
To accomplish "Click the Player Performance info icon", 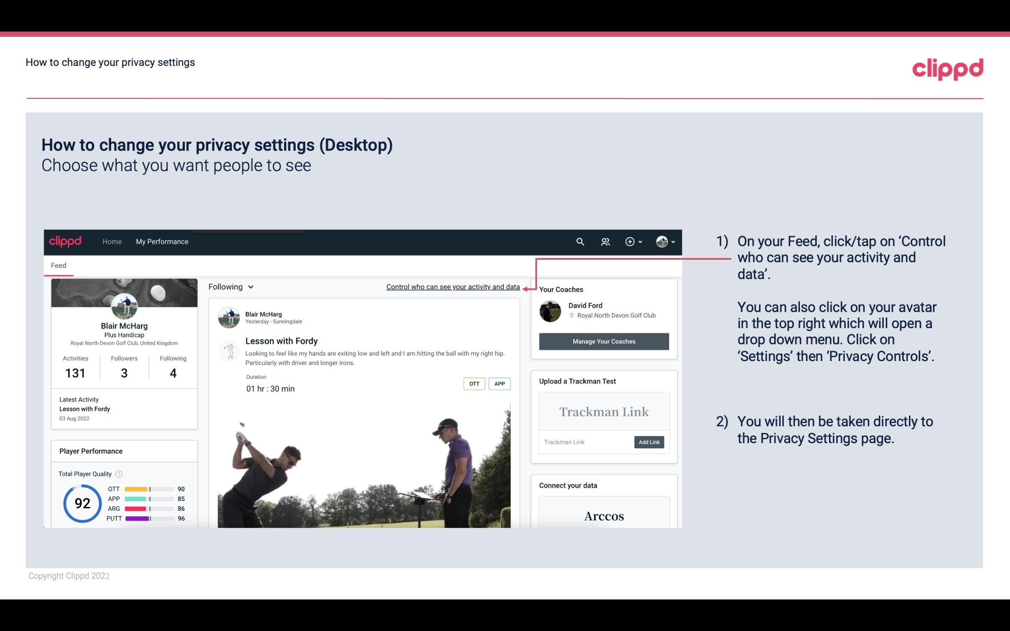I will (x=118, y=473).
